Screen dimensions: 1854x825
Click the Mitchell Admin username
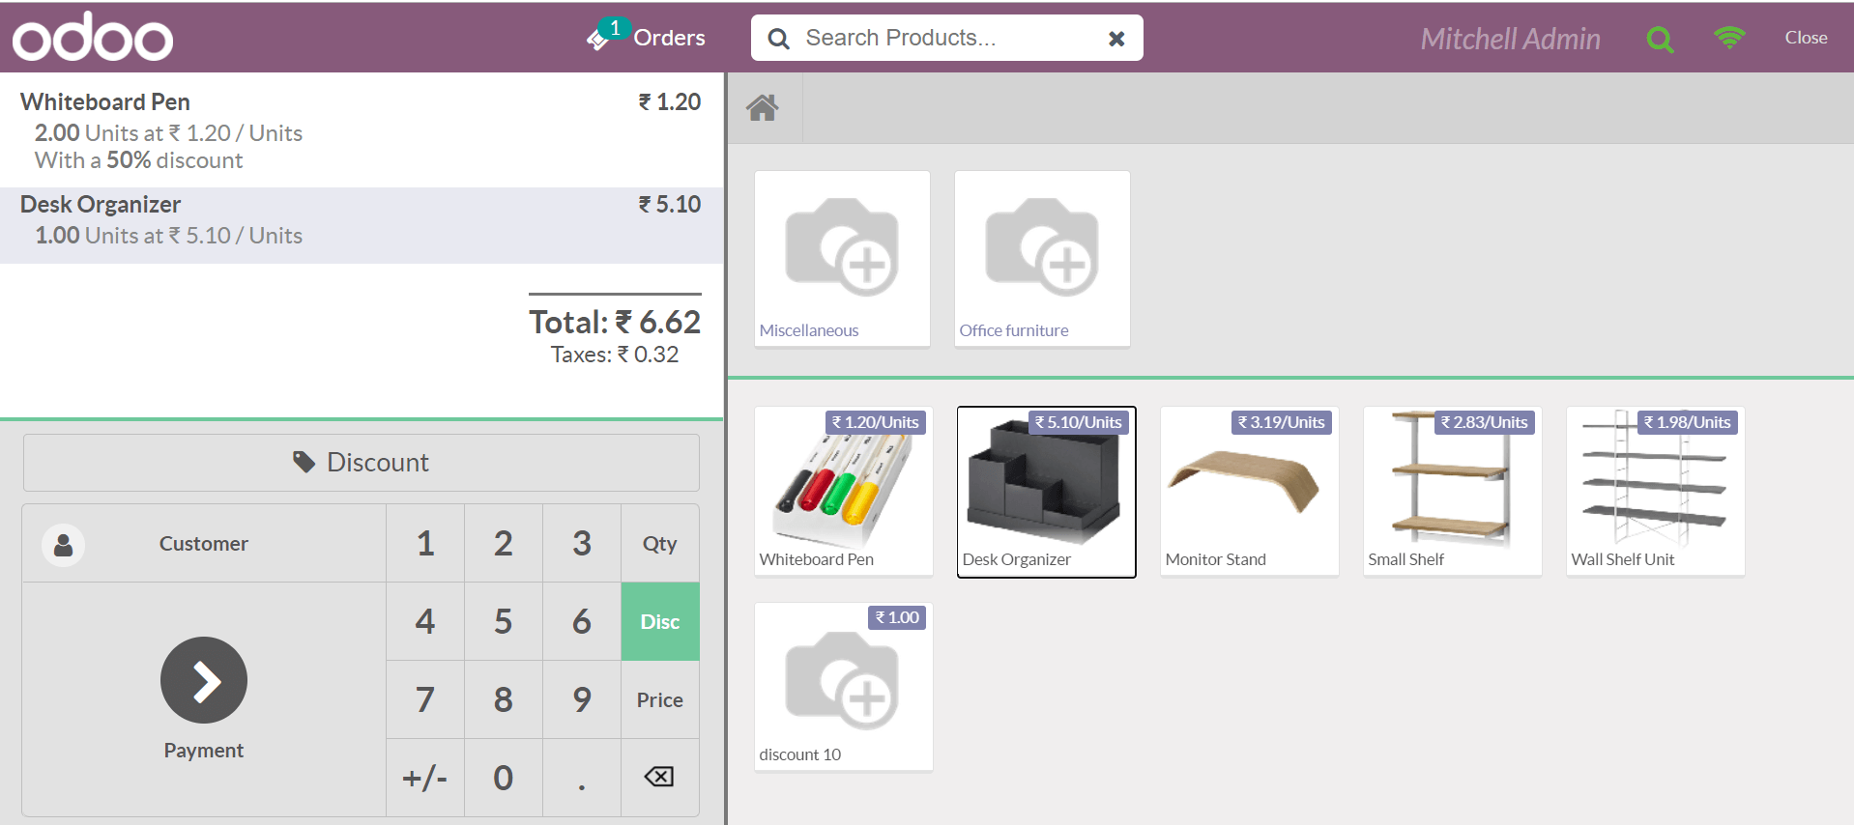[x=1510, y=39]
